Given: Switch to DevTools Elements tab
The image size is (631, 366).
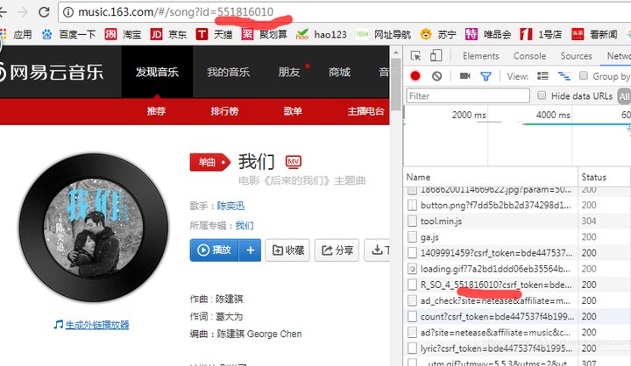Looking at the screenshot, I should [480, 56].
